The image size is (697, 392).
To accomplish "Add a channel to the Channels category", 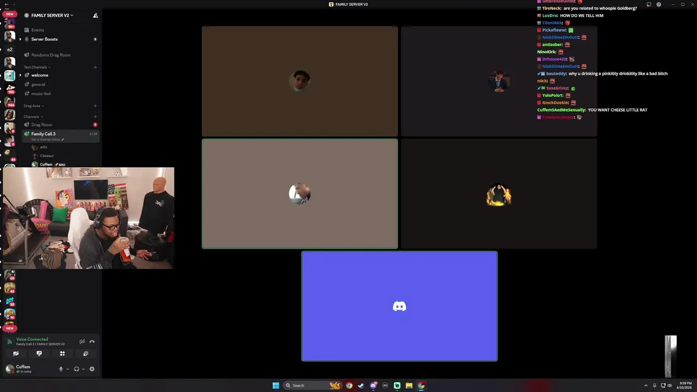I will [95, 117].
